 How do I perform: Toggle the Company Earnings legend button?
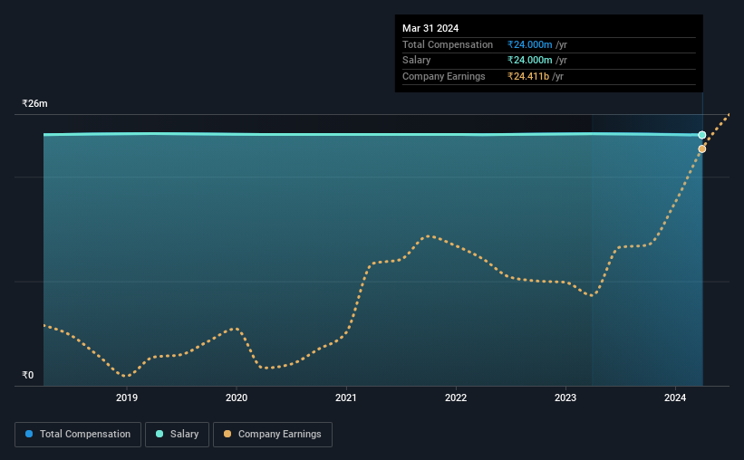[x=273, y=435]
